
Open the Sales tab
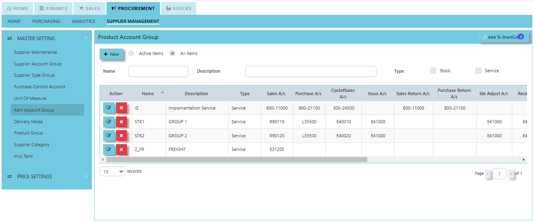(89, 8)
